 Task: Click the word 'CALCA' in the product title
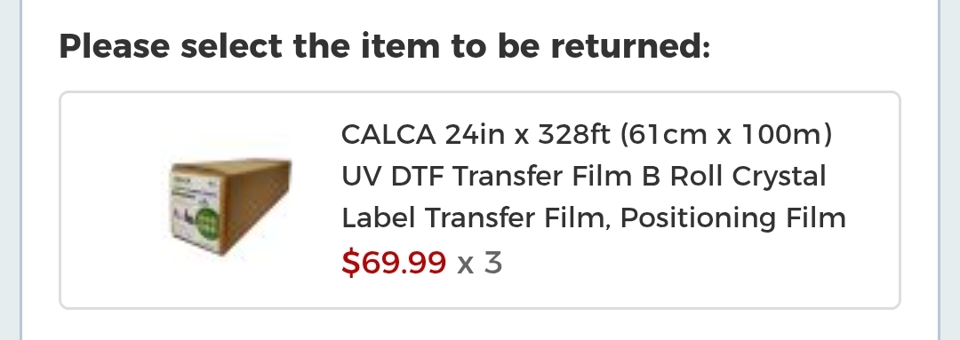point(388,134)
